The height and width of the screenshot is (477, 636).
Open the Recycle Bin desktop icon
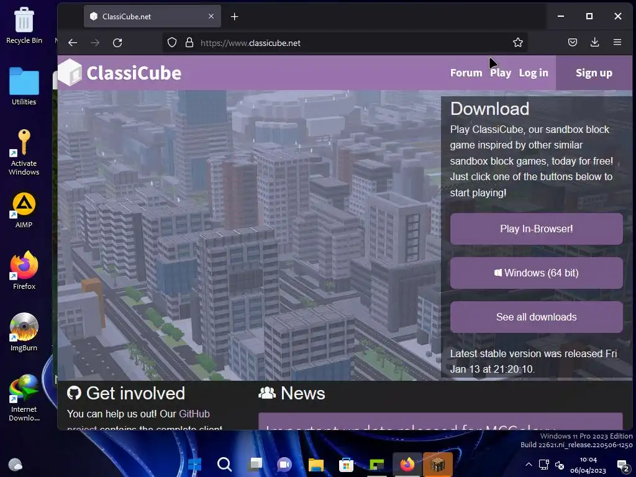click(24, 25)
